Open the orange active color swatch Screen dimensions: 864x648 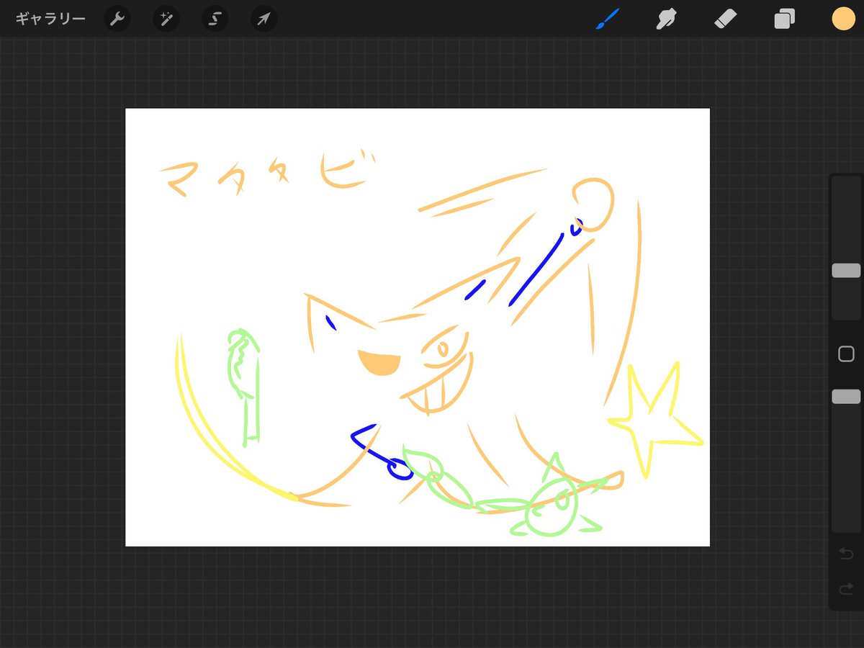[x=843, y=19]
